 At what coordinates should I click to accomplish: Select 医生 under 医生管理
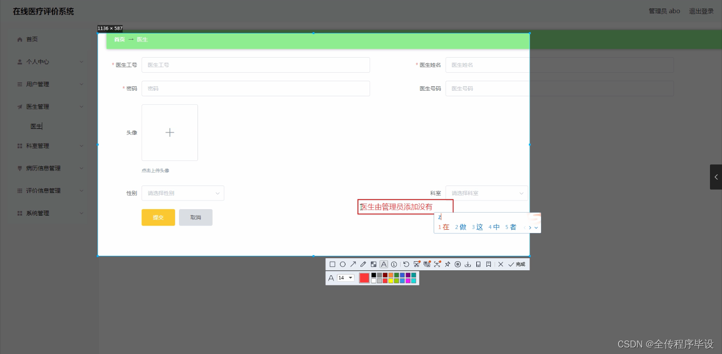[36, 126]
